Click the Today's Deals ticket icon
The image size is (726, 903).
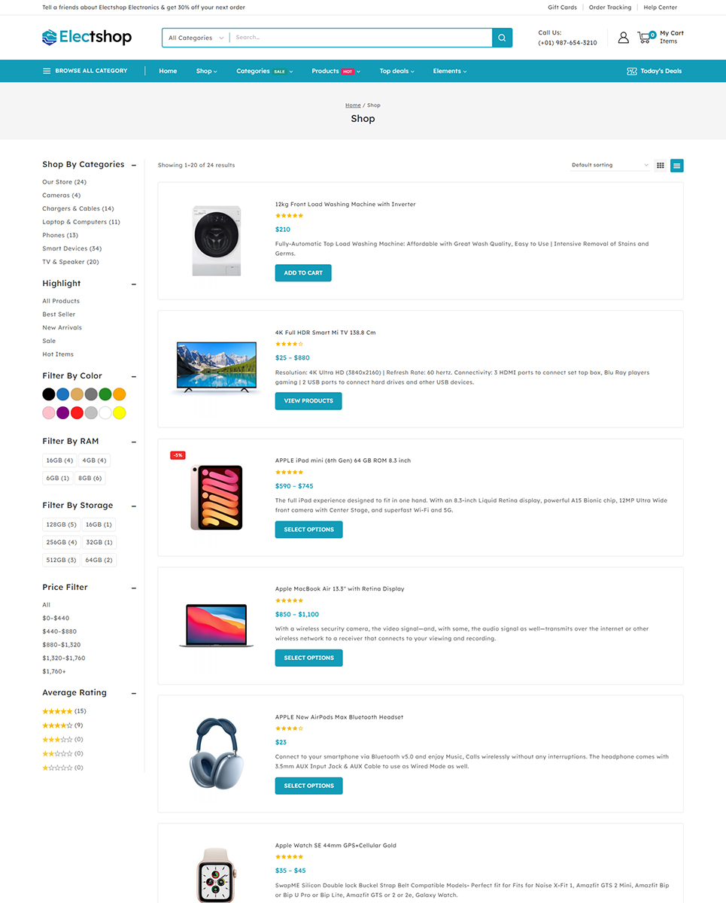631,71
